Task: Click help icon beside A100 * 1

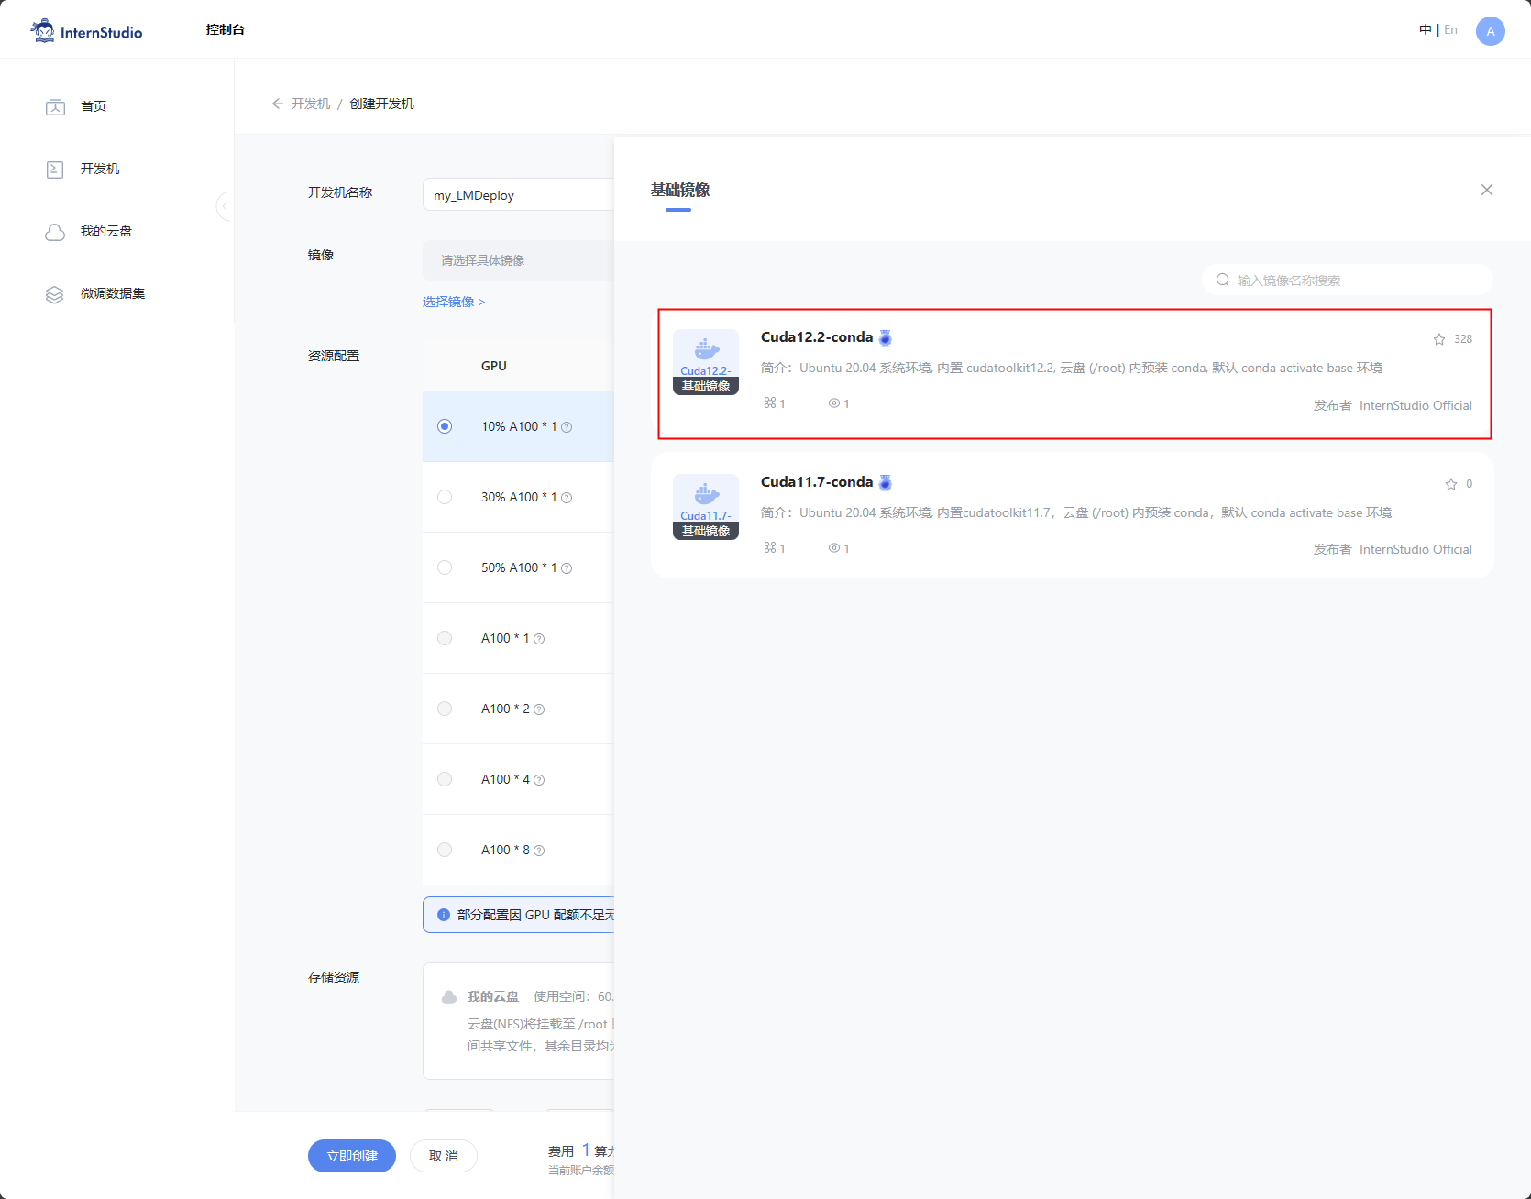Action: pos(539,639)
